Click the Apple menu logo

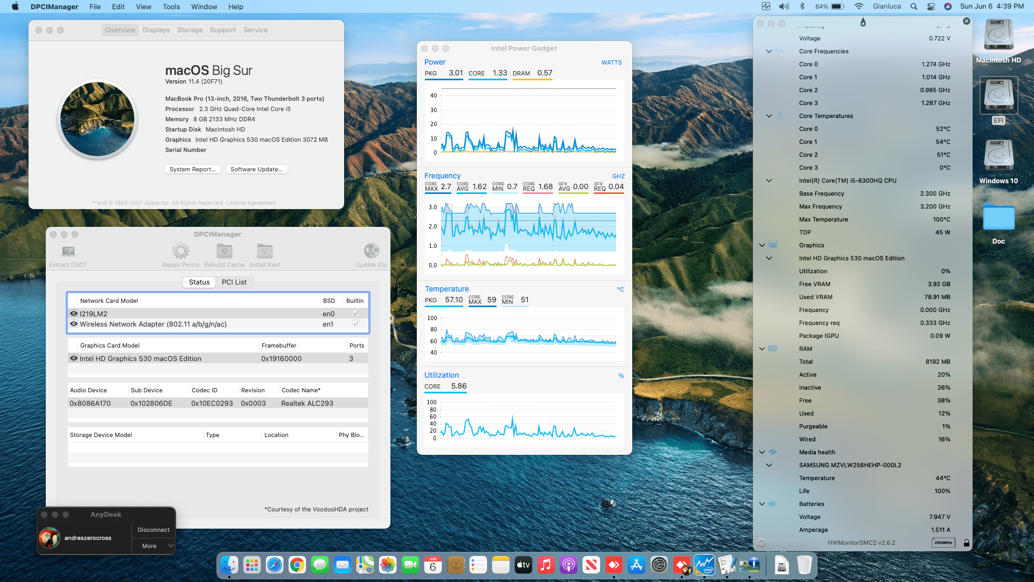click(x=15, y=6)
